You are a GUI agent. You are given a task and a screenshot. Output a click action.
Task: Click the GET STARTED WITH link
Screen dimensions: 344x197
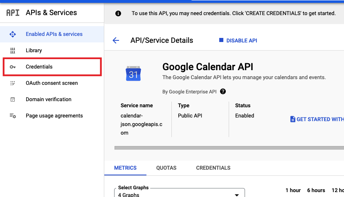click(317, 119)
